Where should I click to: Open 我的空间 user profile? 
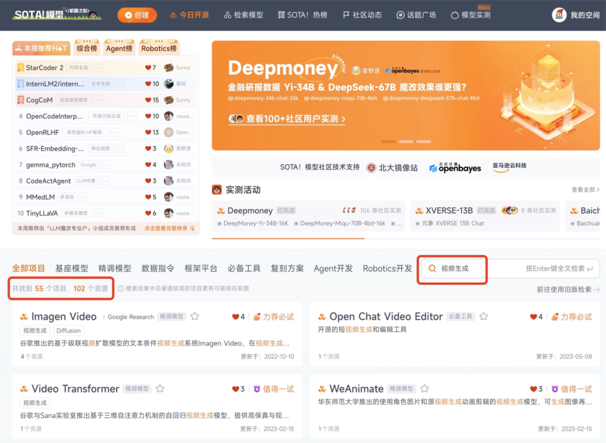tap(573, 15)
